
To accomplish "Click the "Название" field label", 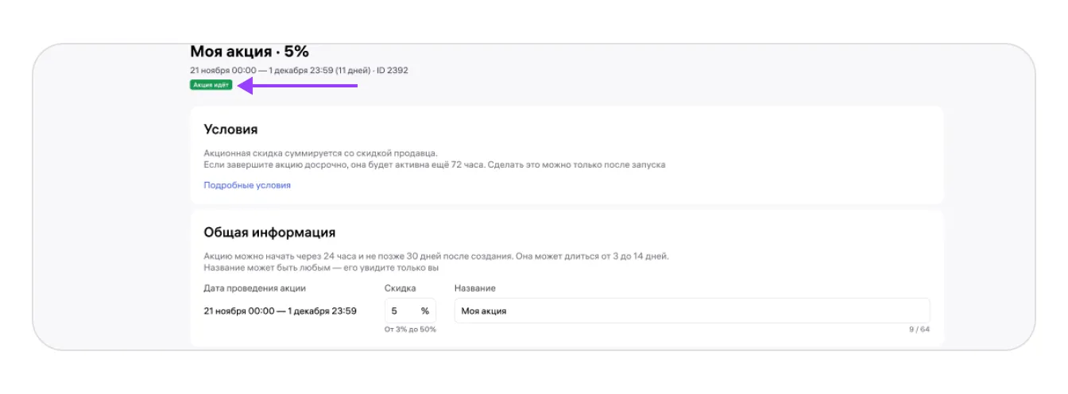I will 475,288.
